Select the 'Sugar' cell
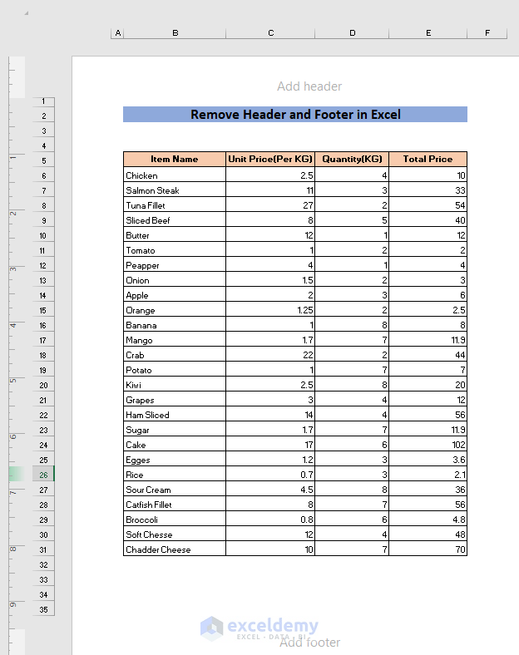519x655 pixels. click(175, 430)
